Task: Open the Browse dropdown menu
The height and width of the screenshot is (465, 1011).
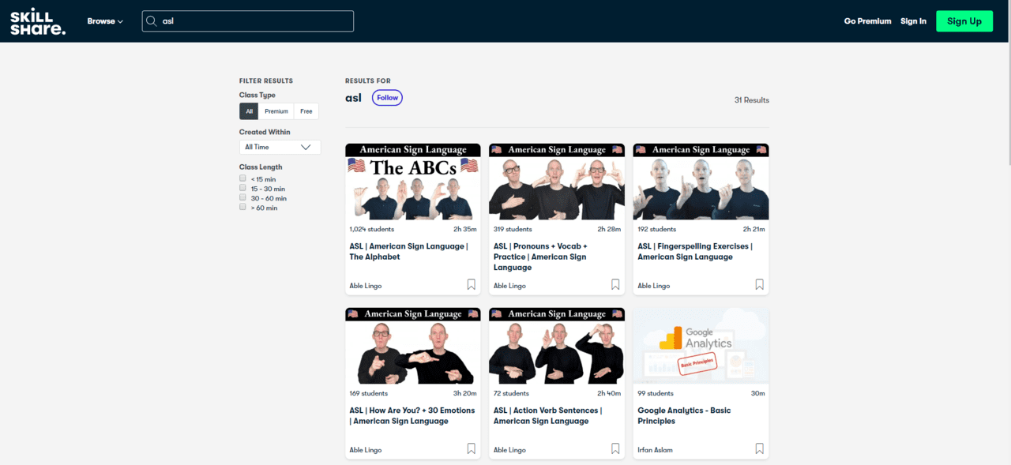Action: click(x=105, y=21)
